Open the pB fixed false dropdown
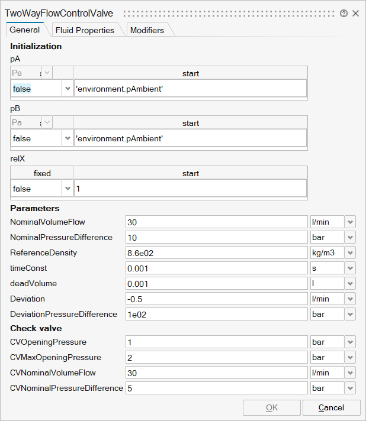 67,138
